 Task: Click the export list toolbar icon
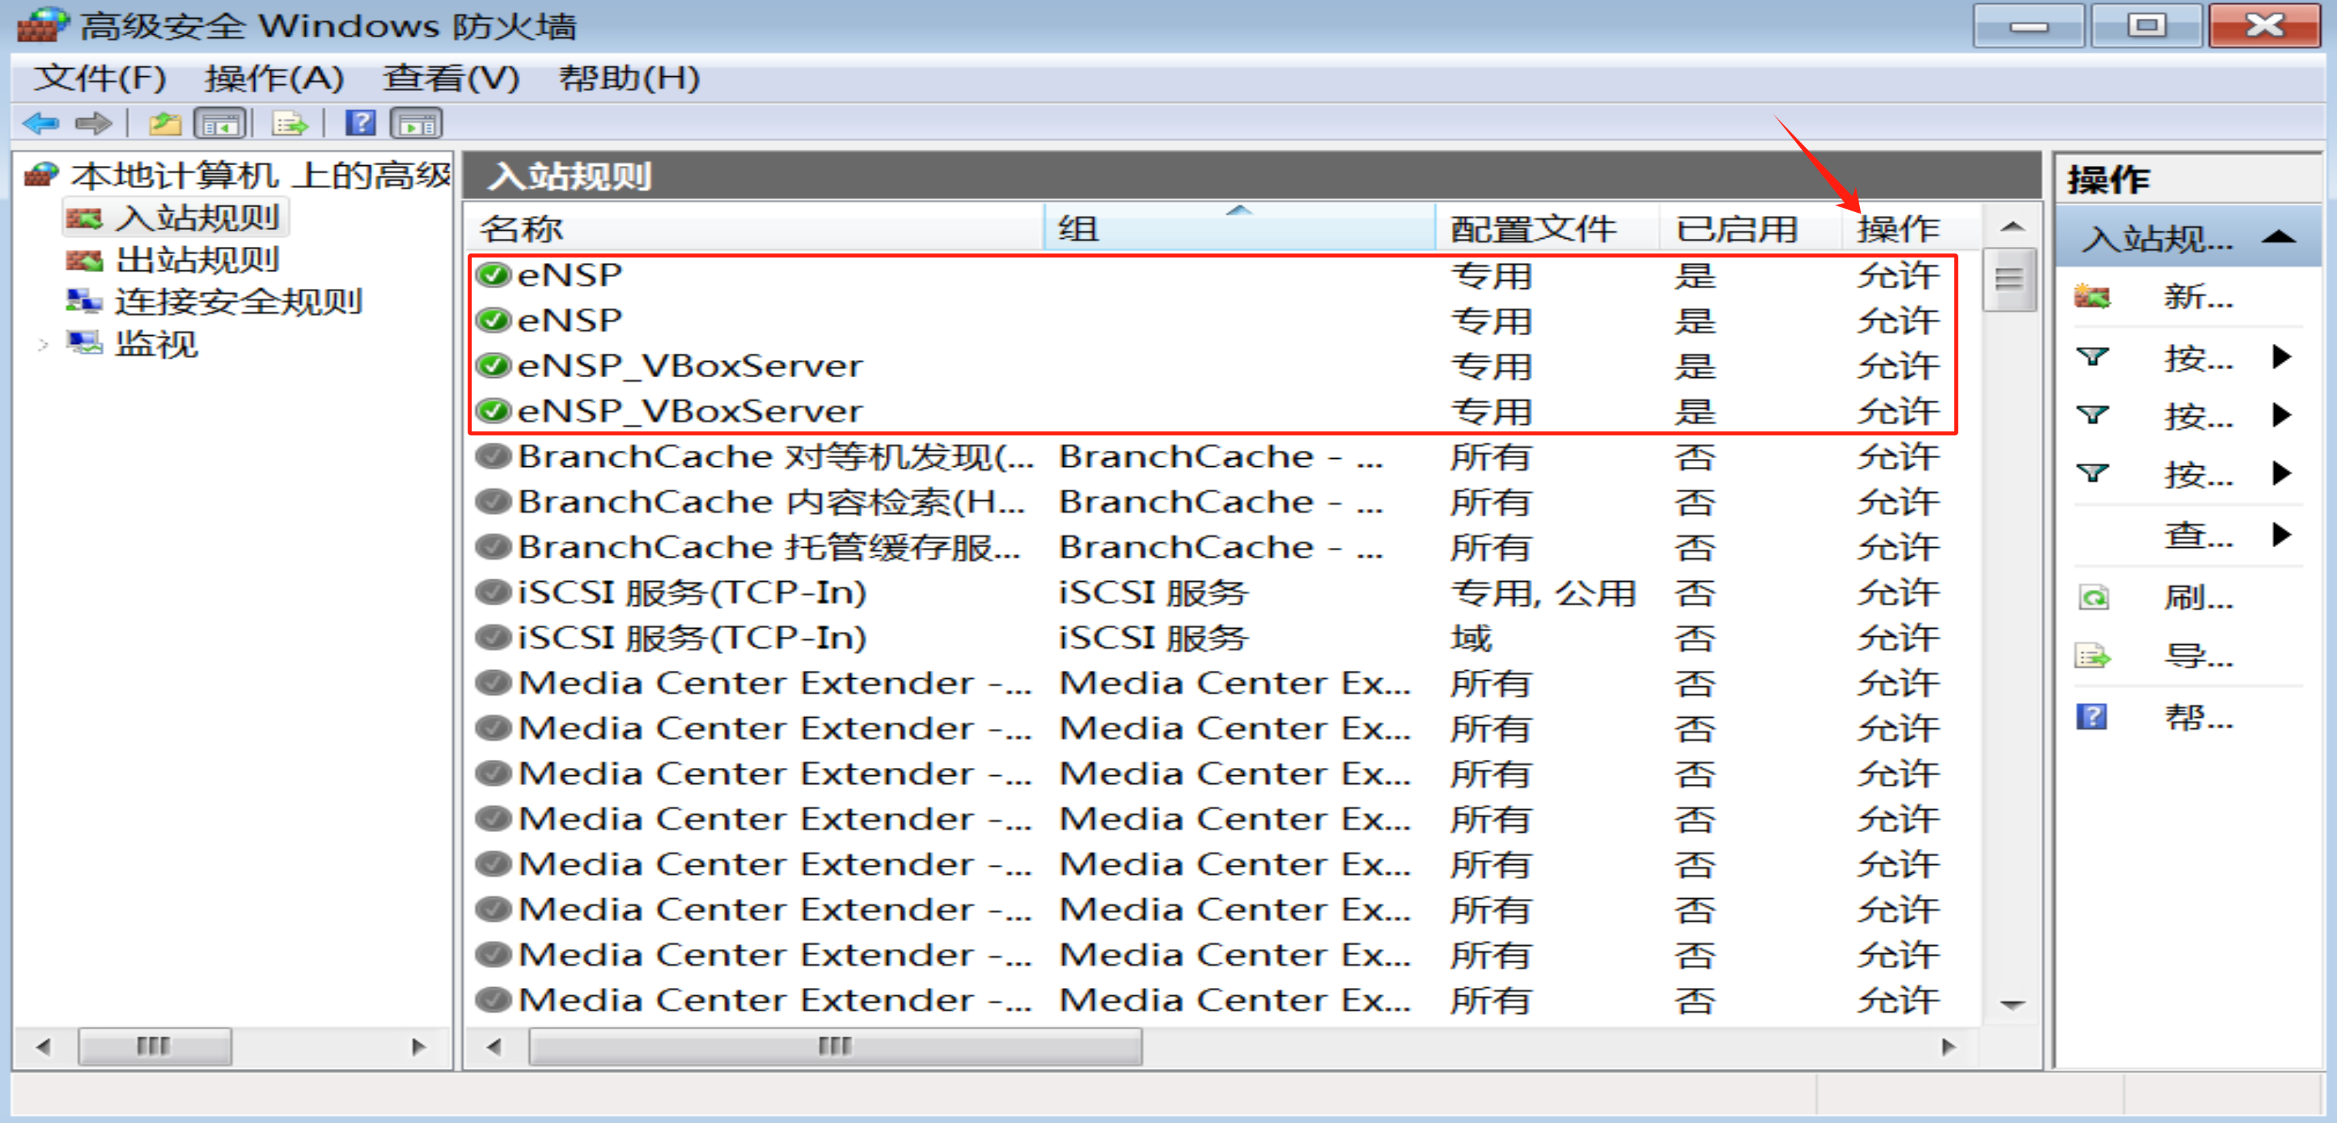click(290, 122)
